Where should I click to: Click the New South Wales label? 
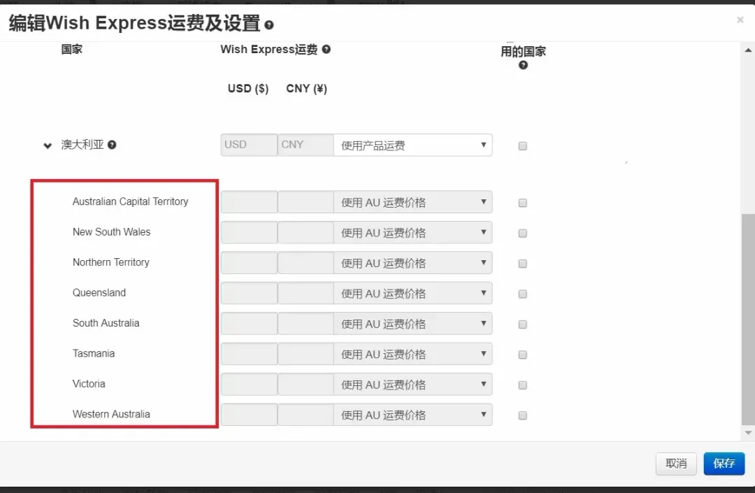[x=112, y=231]
